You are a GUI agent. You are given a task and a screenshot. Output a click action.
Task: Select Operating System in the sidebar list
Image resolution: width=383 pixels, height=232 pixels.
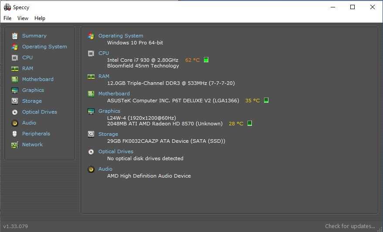click(x=44, y=47)
